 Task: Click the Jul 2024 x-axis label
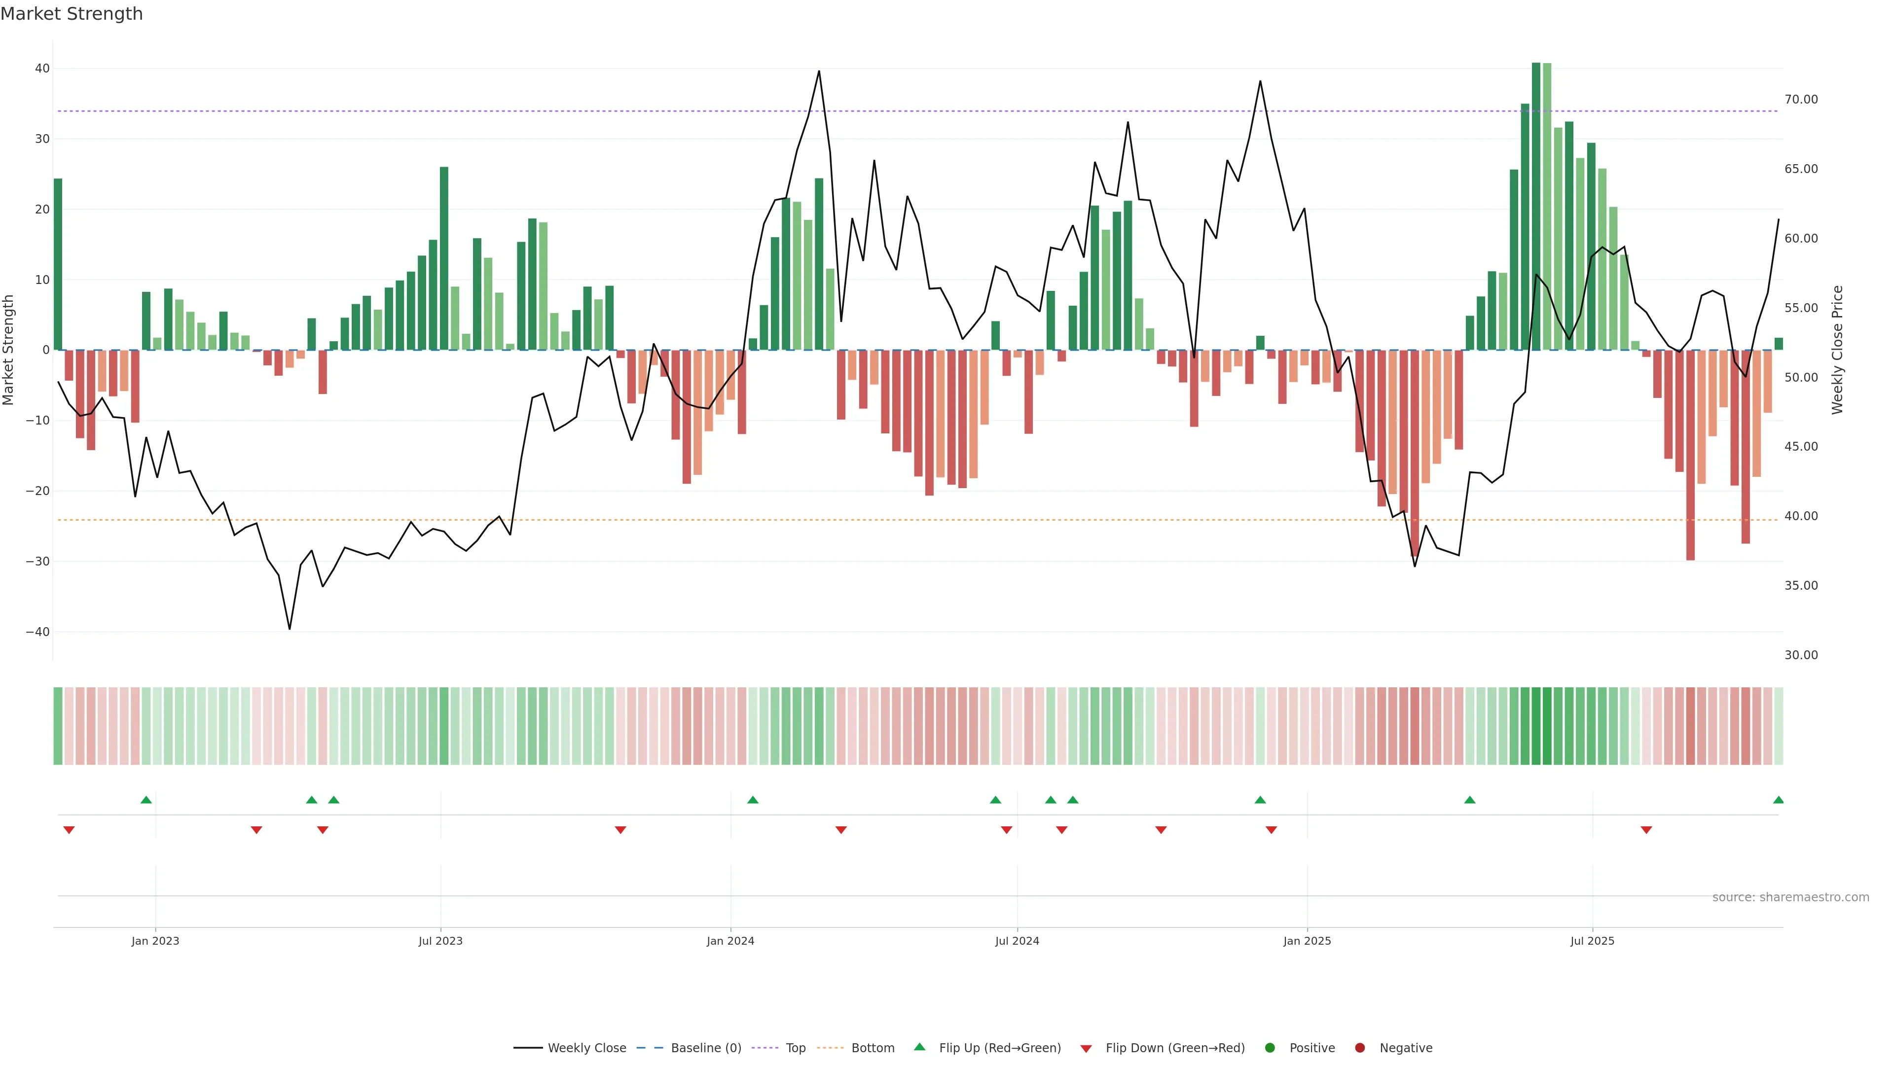click(1017, 941)
